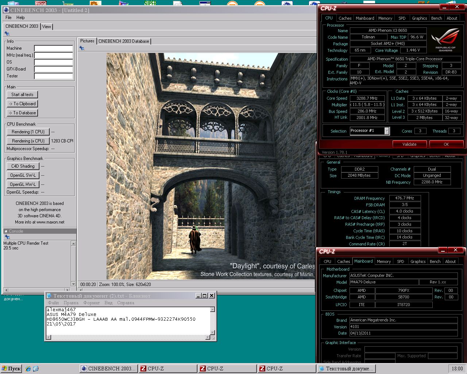Switch bottom CPU-Z window to CPU tab
The width and height of the screenshot is (467, 374).
[x=327, y=262]
